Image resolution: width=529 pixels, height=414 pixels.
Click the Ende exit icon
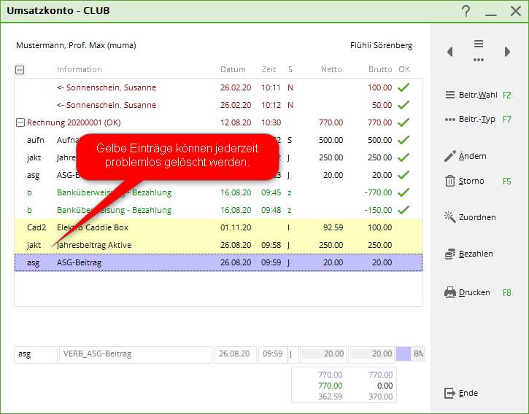[x=450, y=393]
